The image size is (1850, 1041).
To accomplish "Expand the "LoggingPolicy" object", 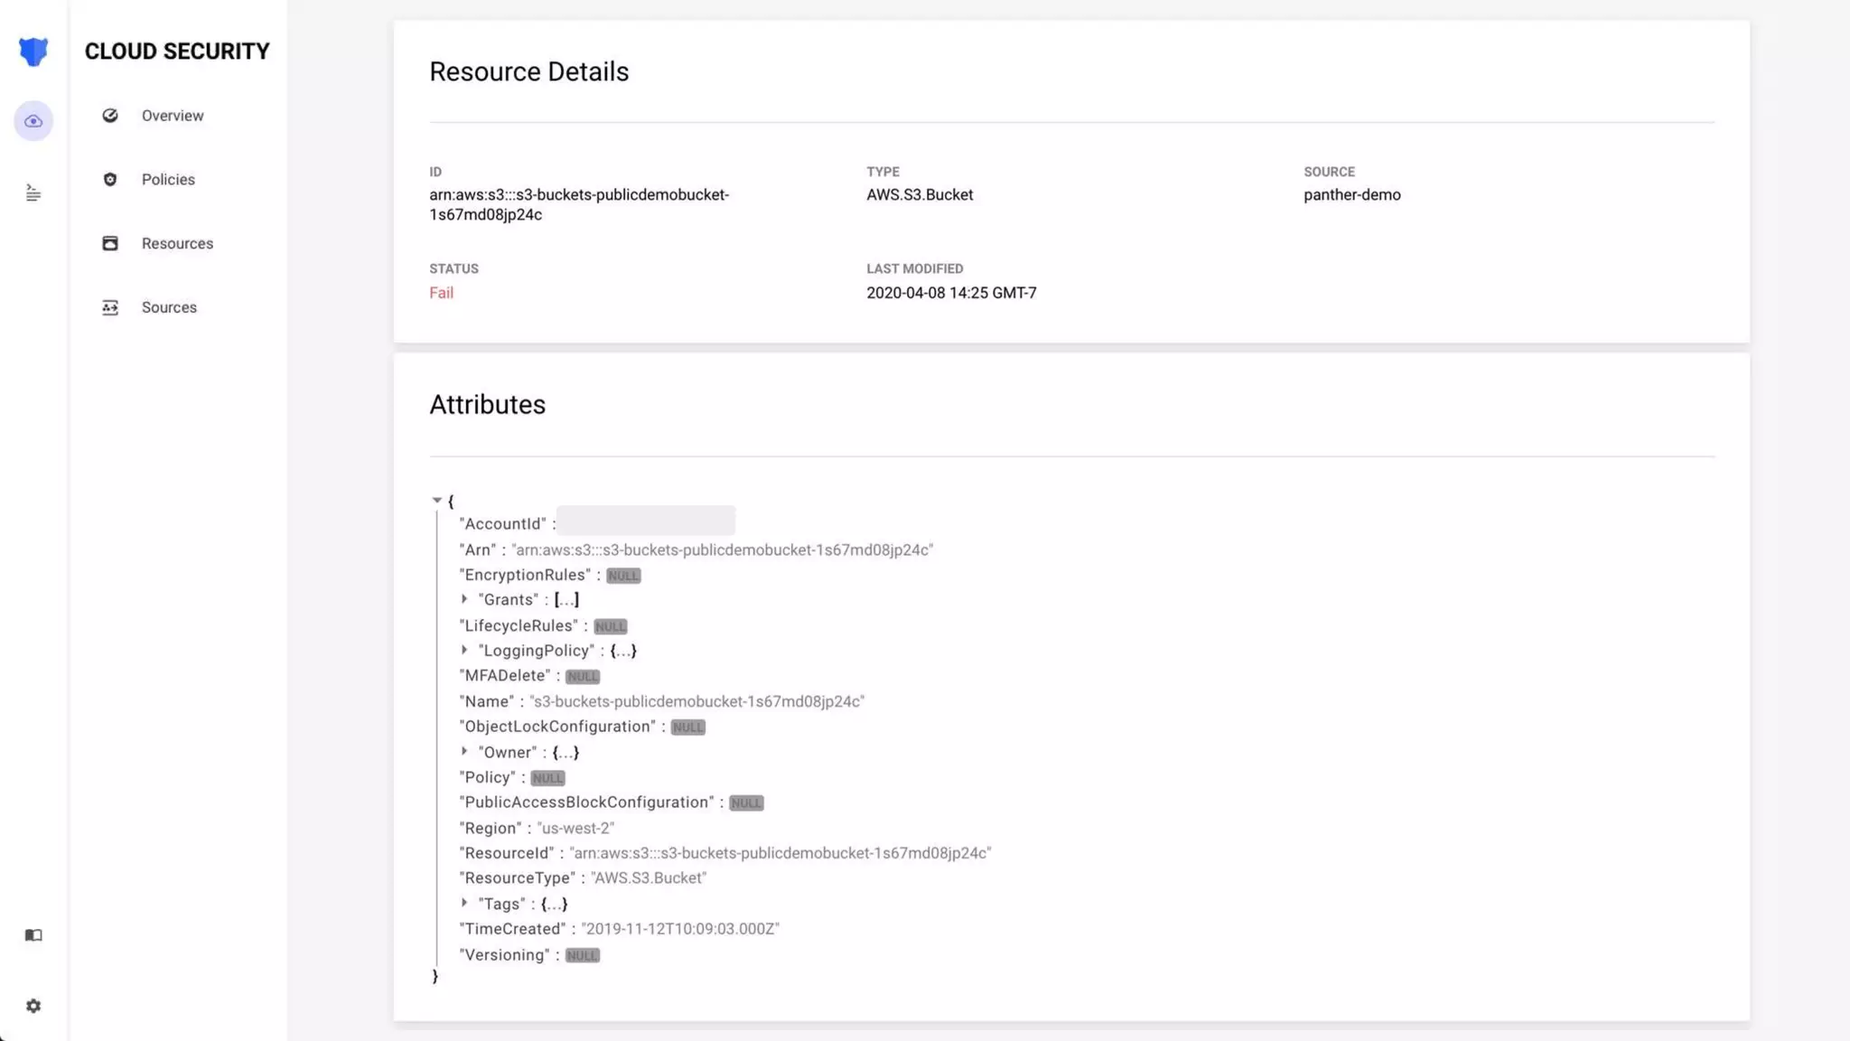I will (464, 650).
